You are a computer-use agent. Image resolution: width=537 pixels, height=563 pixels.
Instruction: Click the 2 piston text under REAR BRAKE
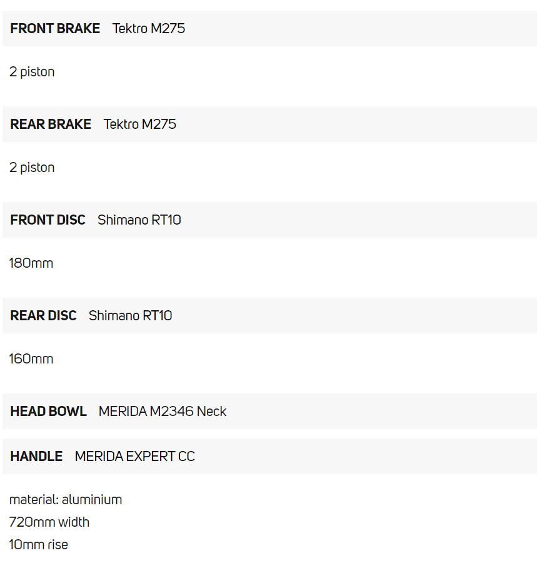[x=32, y=168]
